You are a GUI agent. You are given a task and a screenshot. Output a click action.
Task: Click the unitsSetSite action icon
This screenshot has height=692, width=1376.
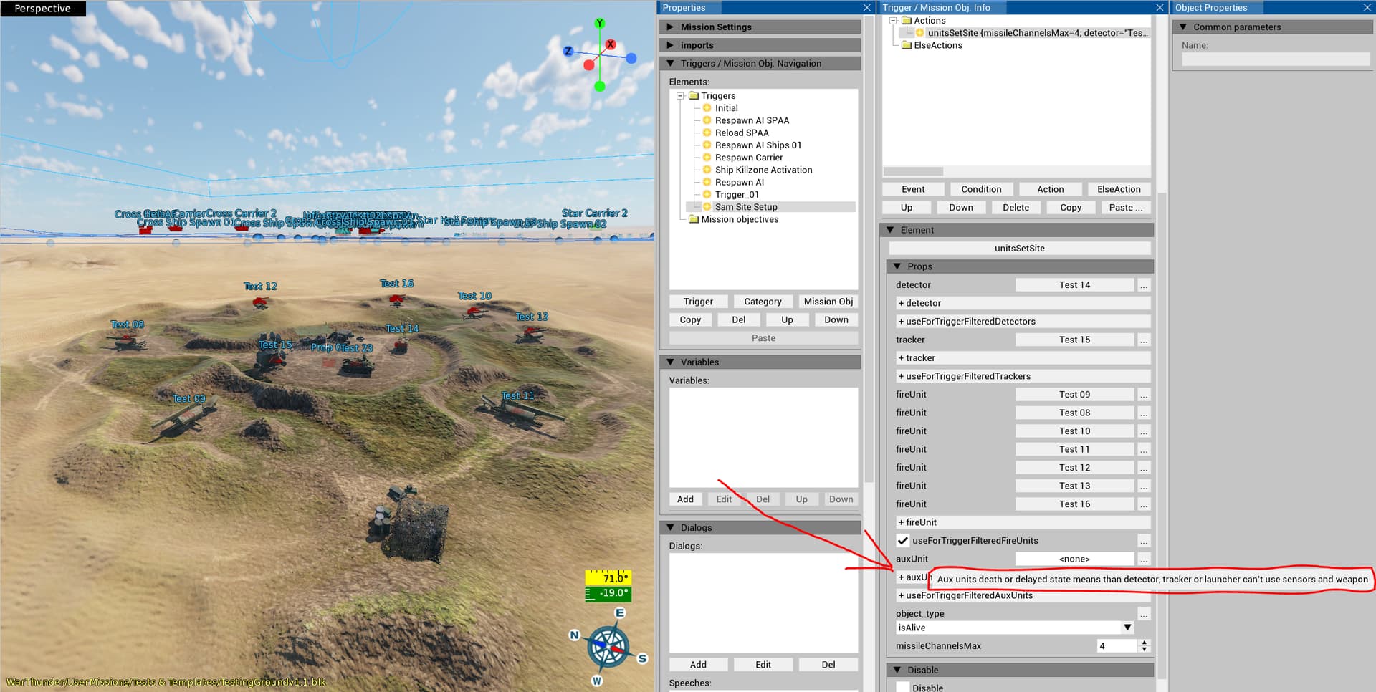[x=919, y=33]
